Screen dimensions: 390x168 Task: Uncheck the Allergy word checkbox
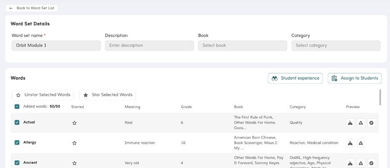click(x=17, y=143)
